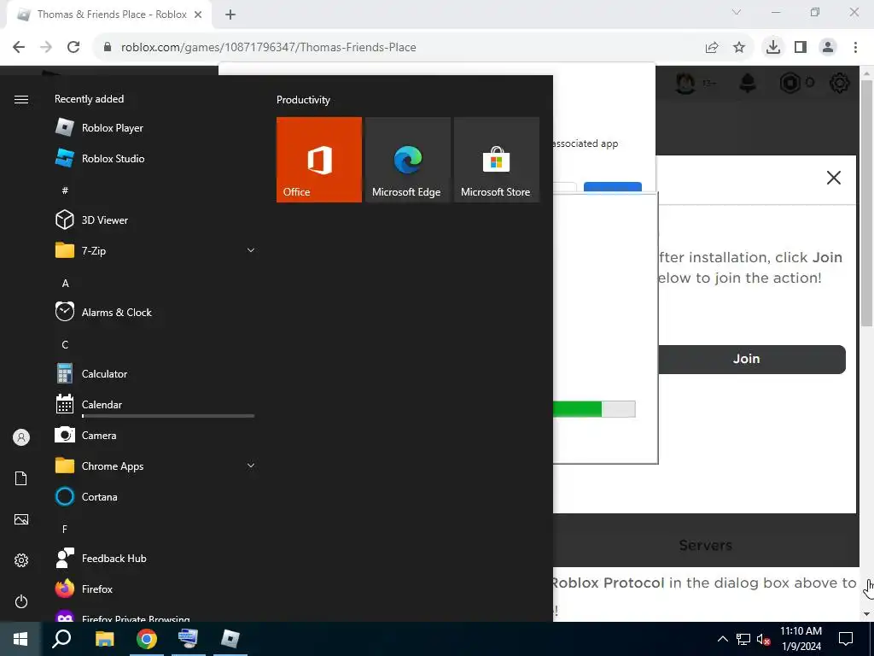Viewport: 874px width, 656px height.
Task: Open File Explorer from the taskbar
Action: pyautogui.click(x=104, y=639)
